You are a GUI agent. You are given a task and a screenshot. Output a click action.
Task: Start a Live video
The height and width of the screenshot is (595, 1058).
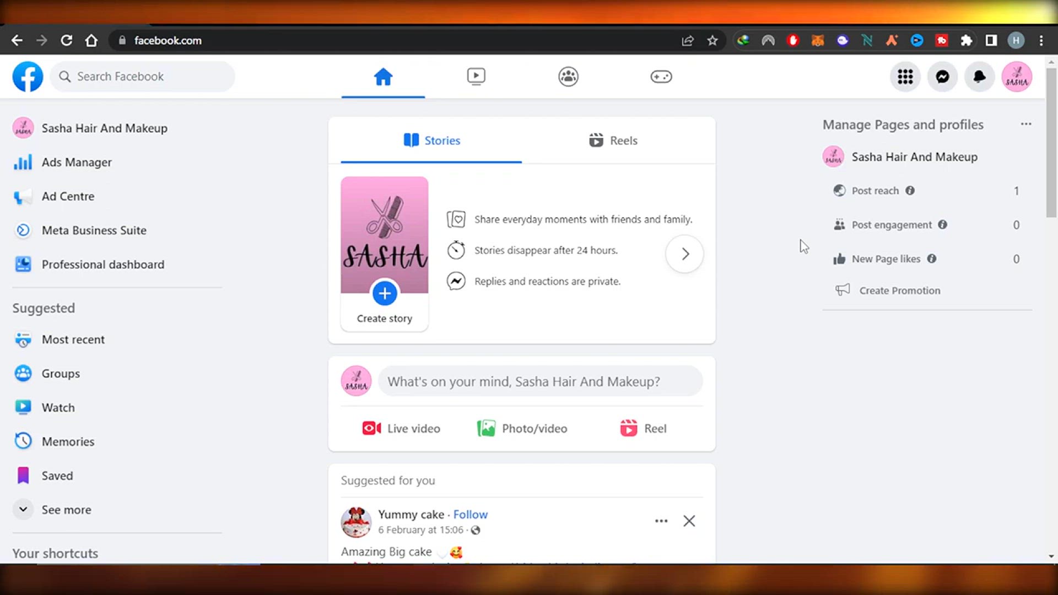point(401,429)
